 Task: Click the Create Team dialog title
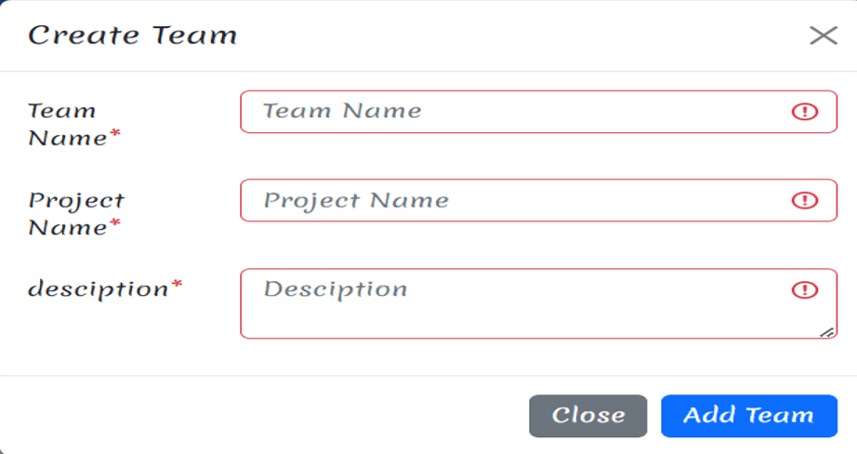133,35
